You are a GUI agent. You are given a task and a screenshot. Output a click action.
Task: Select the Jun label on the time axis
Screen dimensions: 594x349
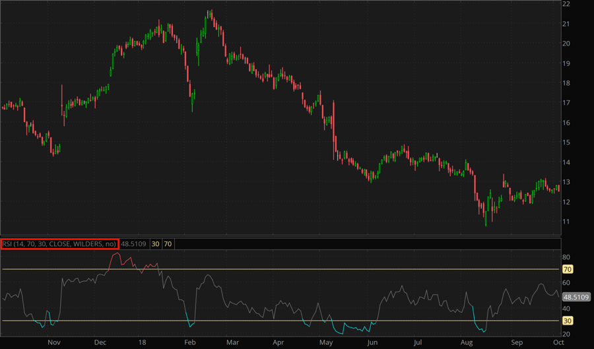pyautogui.click(x=373, y=343)
